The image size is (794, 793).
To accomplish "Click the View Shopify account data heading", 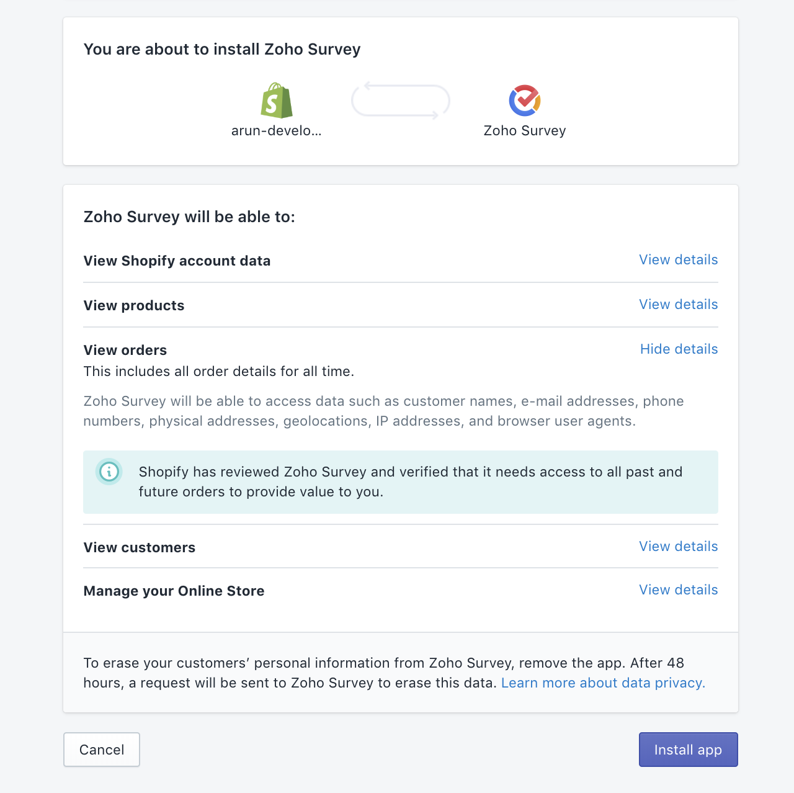I will point(177,261).
